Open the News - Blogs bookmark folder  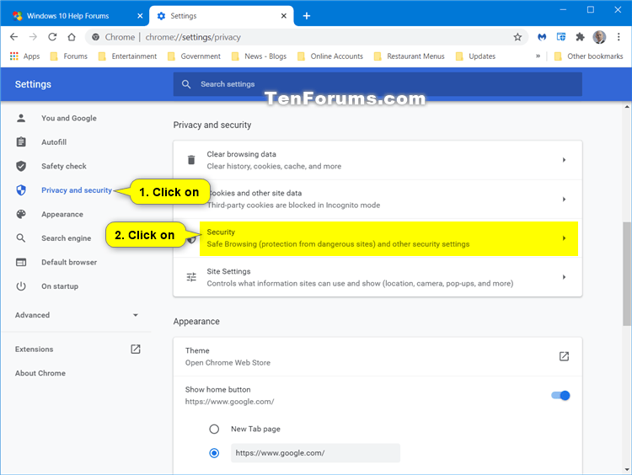point(259,56)
